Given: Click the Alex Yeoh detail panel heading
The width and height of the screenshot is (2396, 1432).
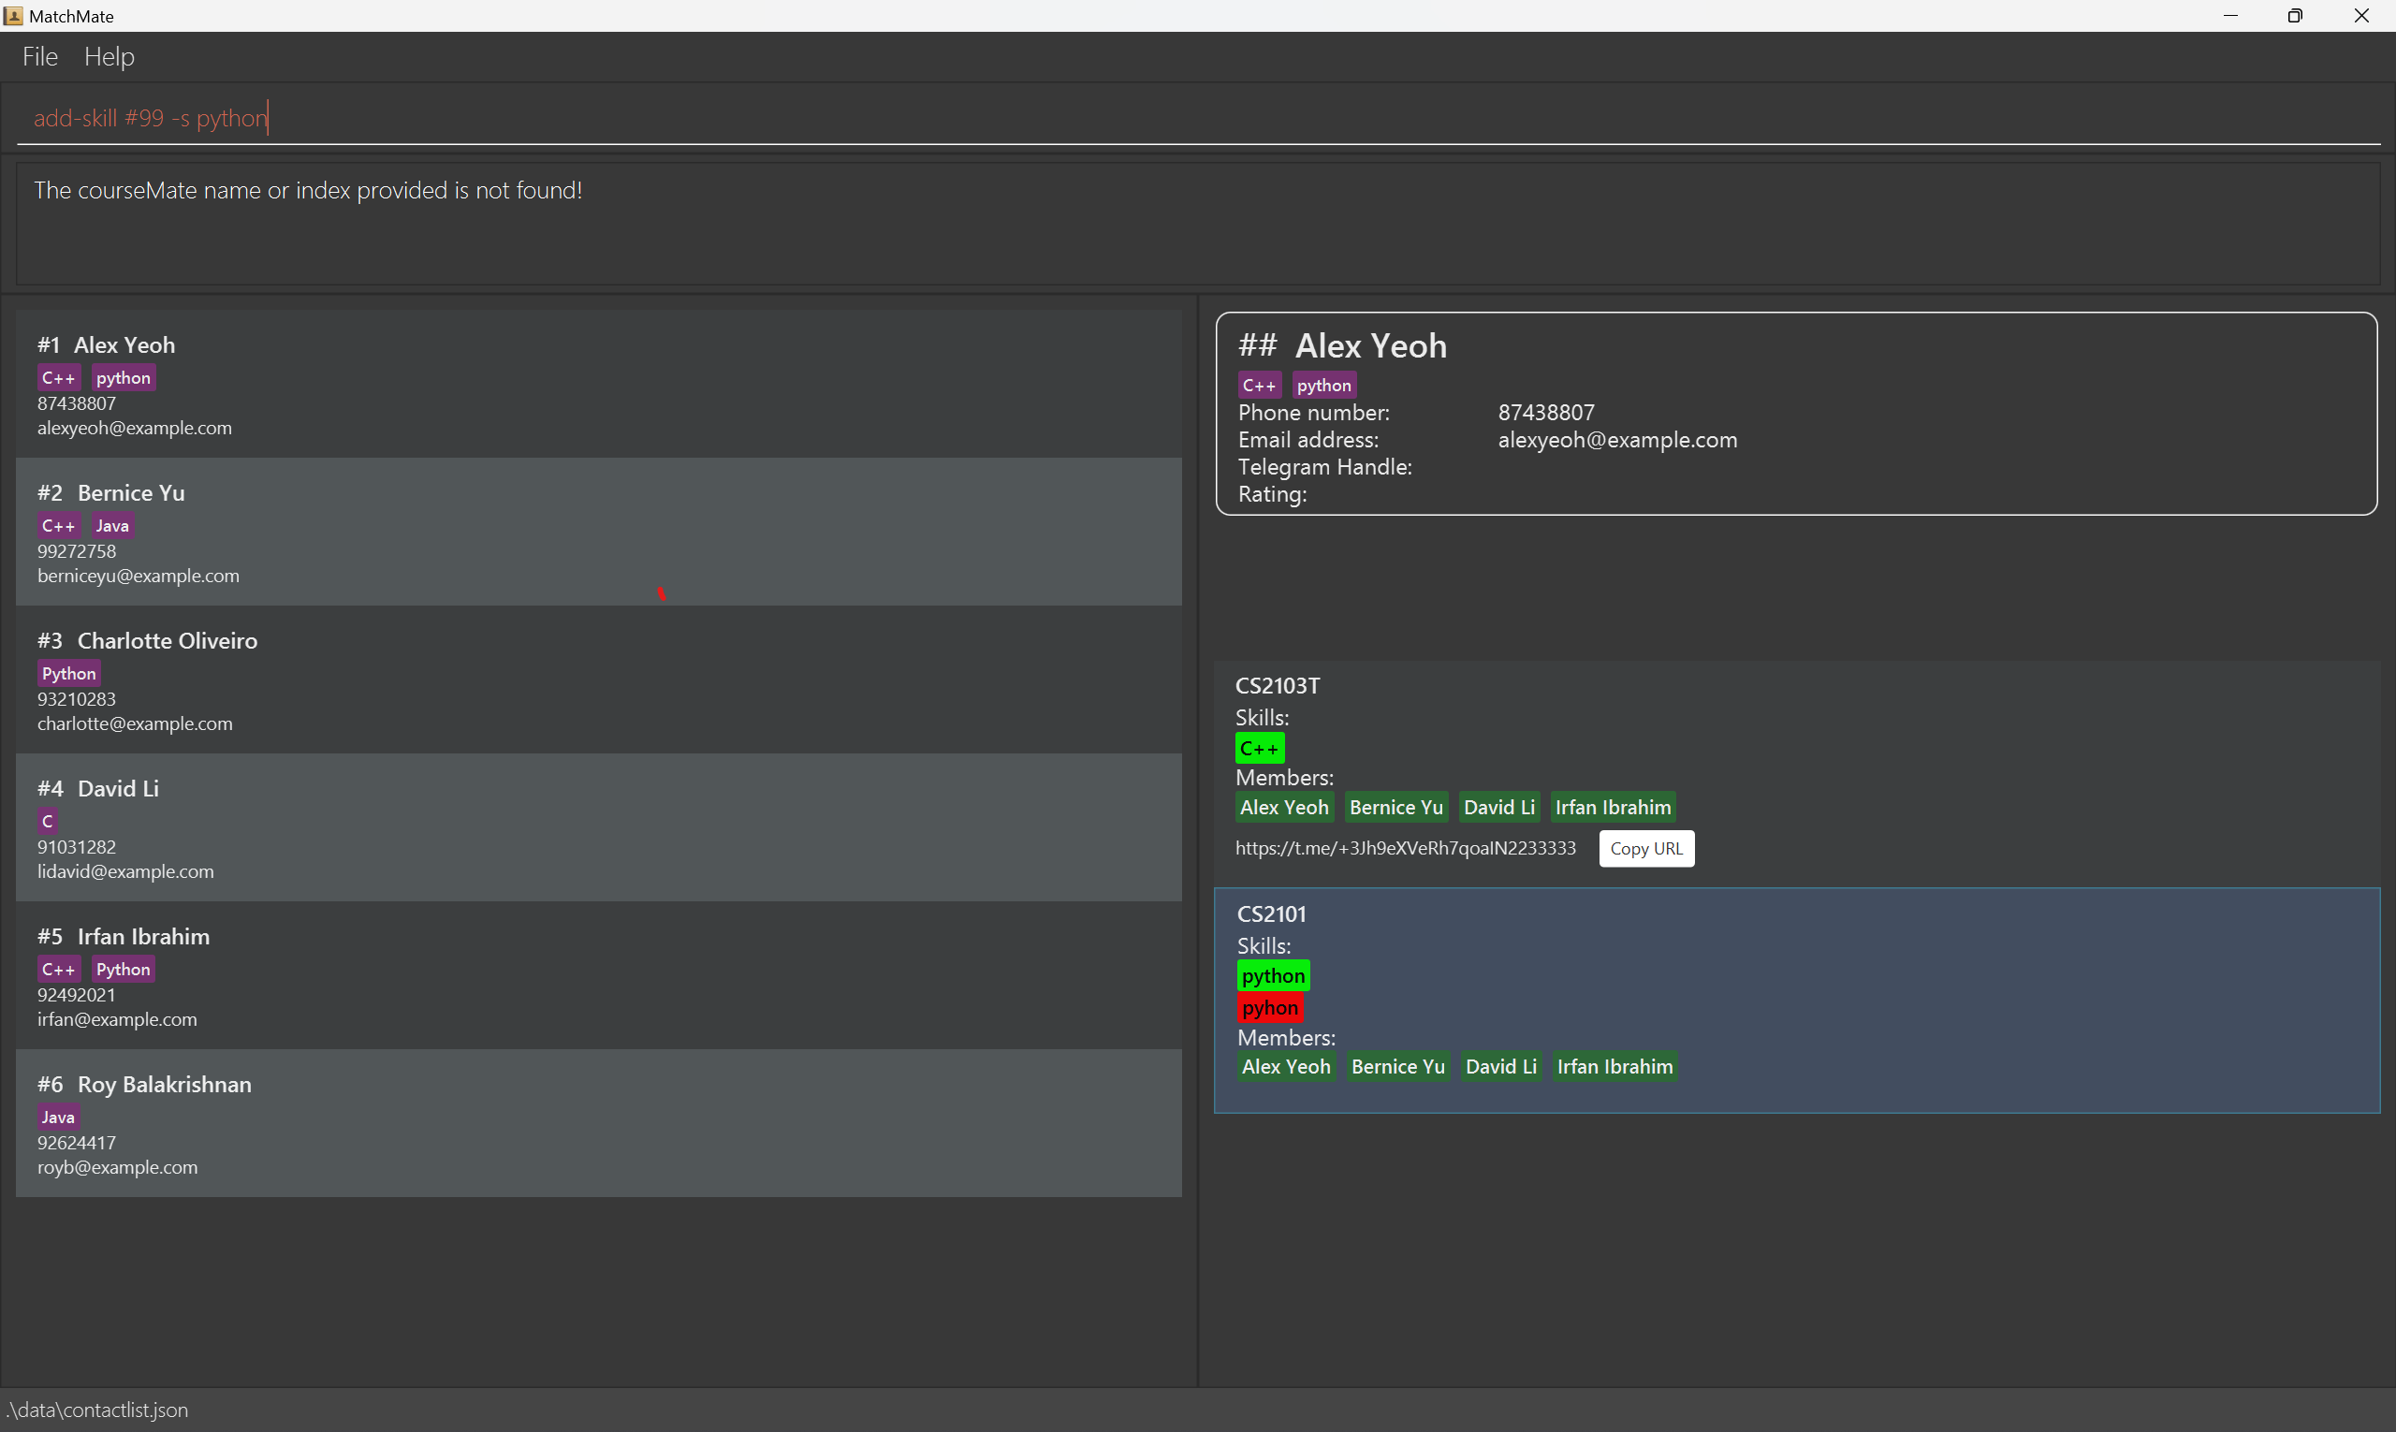Looking at the screenshot, I should [x=1370, y=345].
